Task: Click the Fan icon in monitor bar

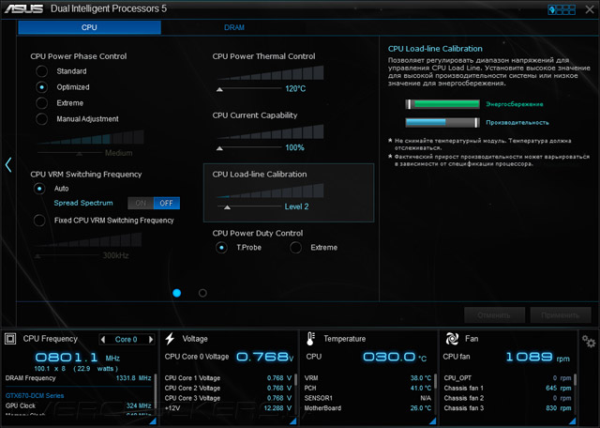Action: [x=452, y=339]
